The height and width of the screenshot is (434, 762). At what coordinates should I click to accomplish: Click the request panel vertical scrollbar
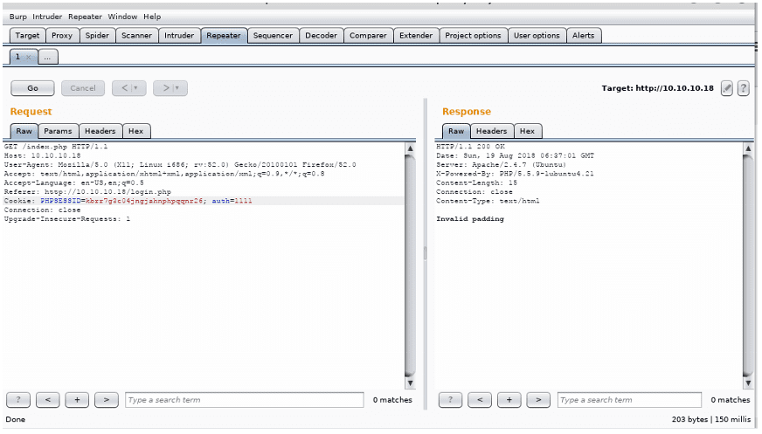410,262
